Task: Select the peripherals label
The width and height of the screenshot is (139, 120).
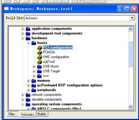Action: coord(47,90)
